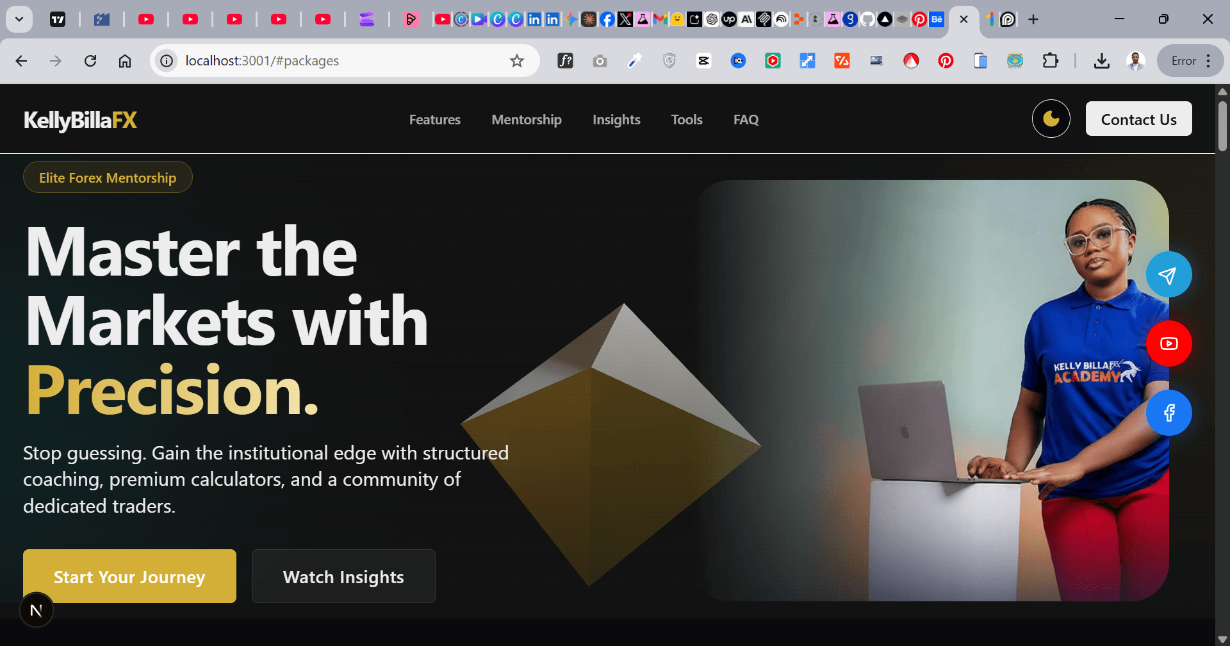Image resolution: width=1230 pixels, height=646 pixels.
Task: Open the Extensions puzzle menu
Action: pos(1050,61)
